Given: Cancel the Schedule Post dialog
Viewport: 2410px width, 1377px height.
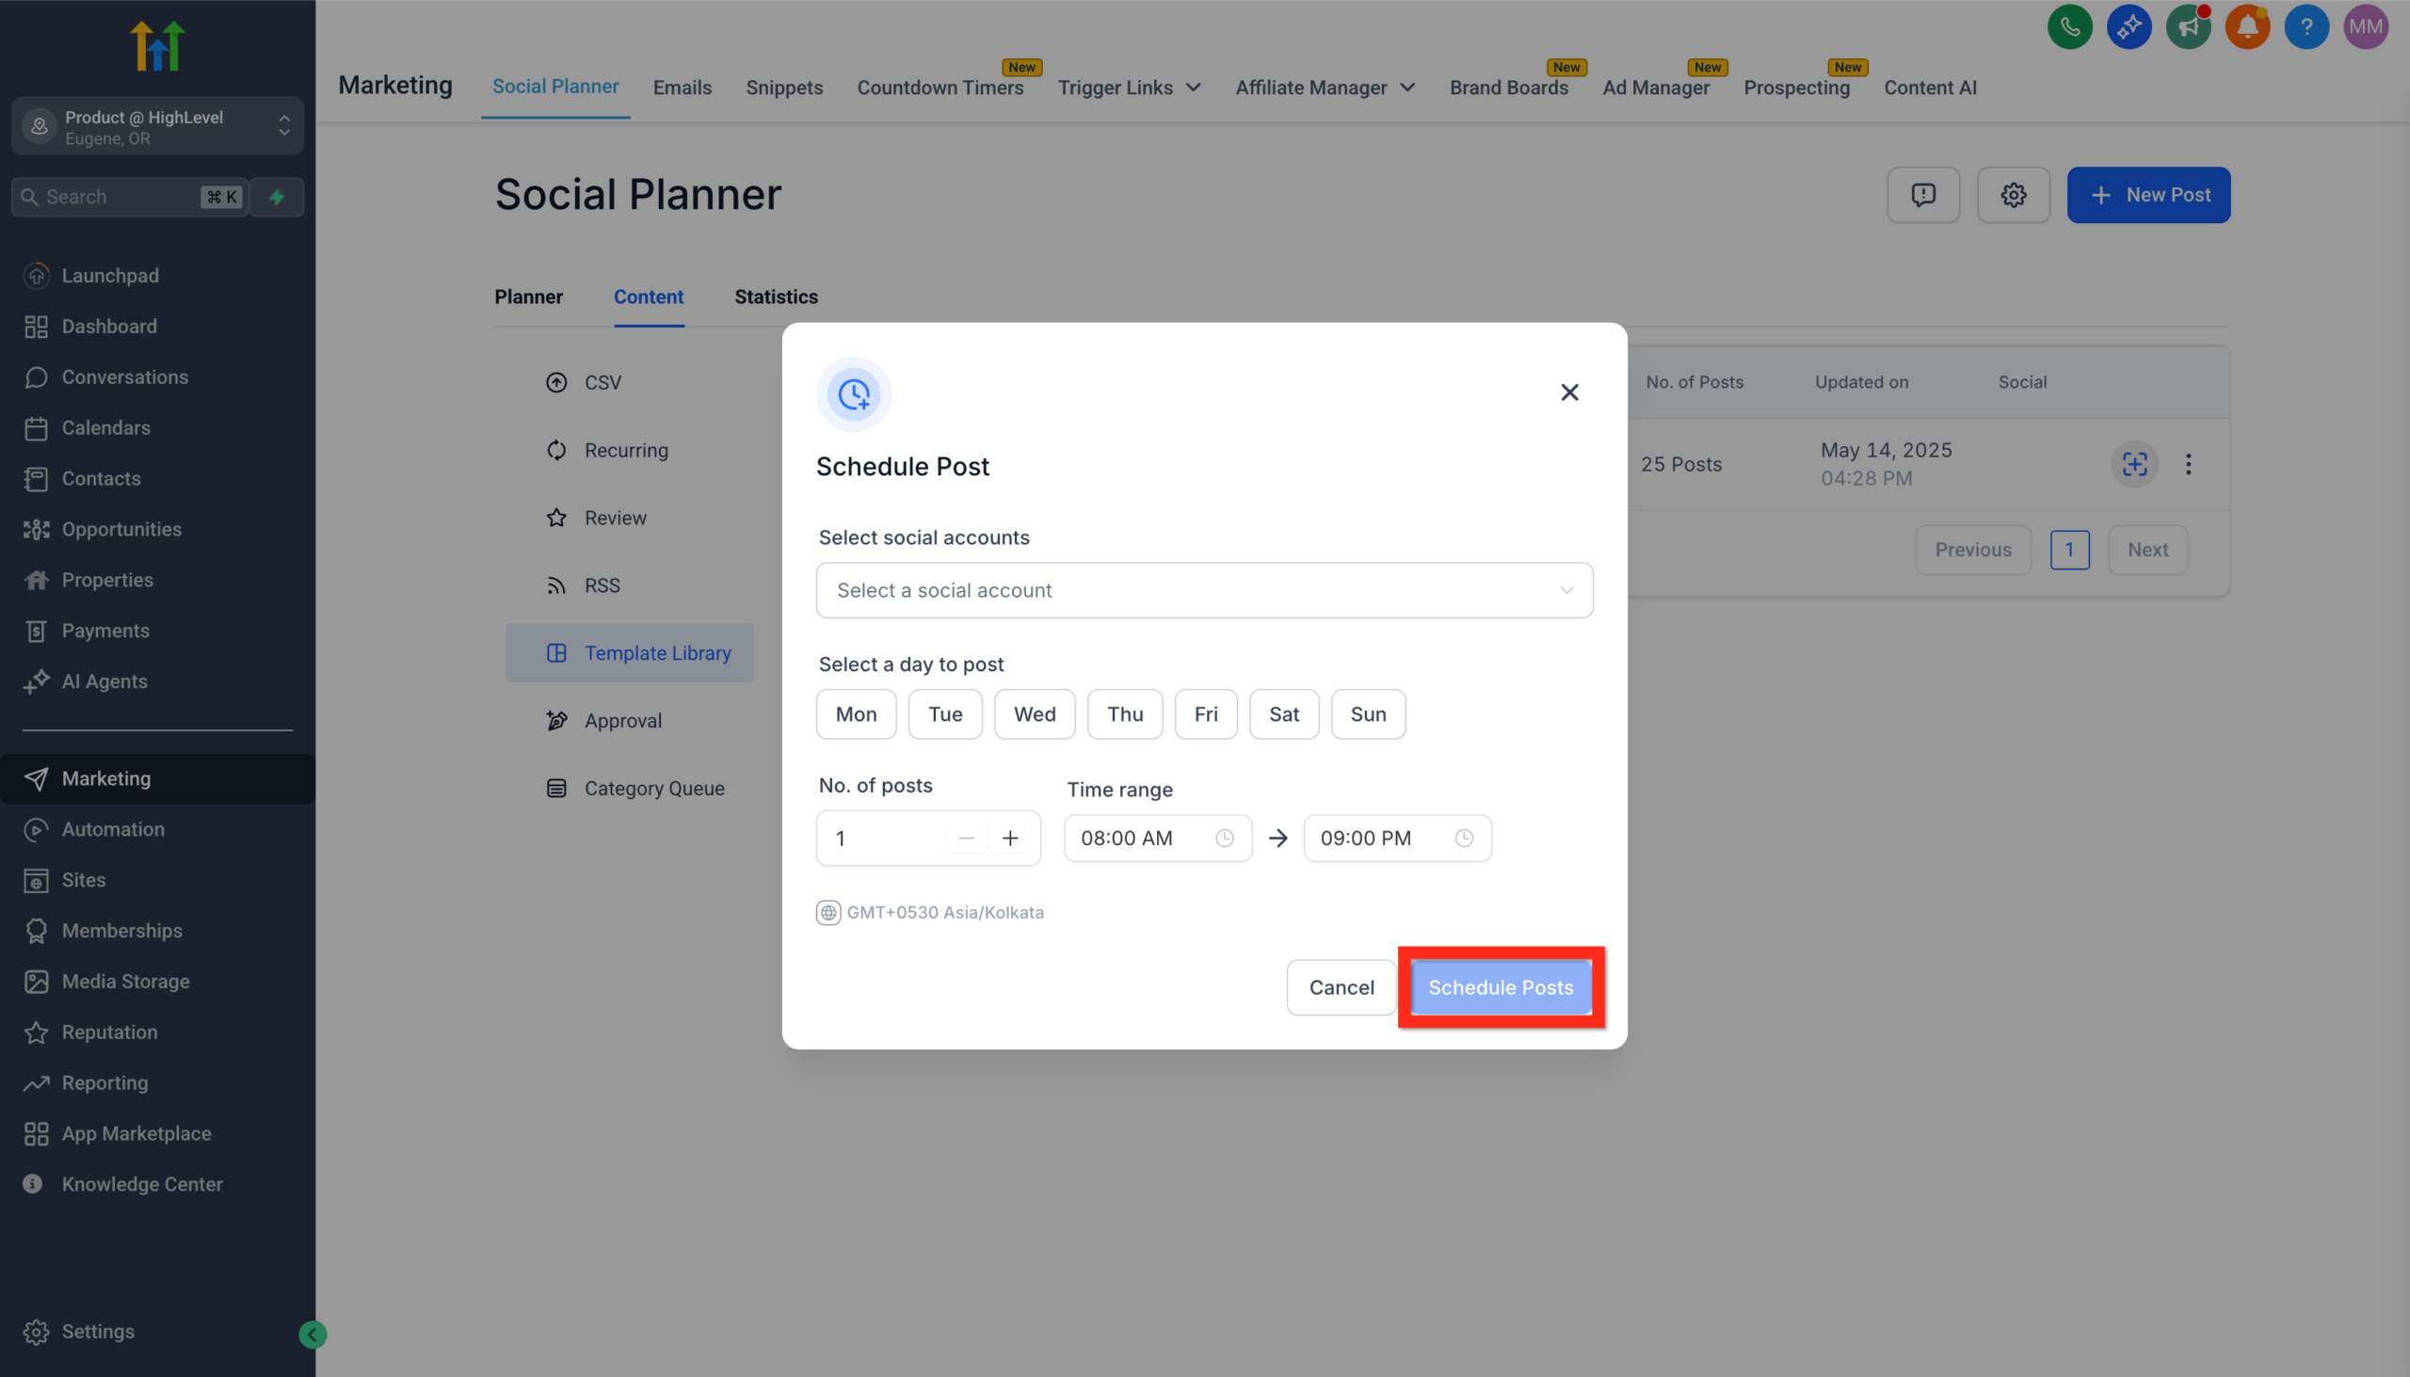Looking at the screenshot, I should click(x=1341, y=987).
